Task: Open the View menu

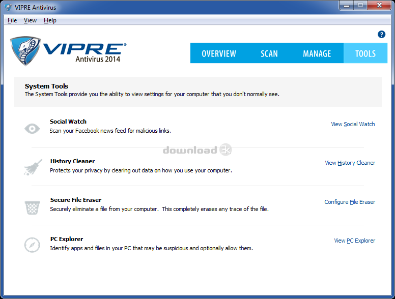Action: click(x=30, y=20)
